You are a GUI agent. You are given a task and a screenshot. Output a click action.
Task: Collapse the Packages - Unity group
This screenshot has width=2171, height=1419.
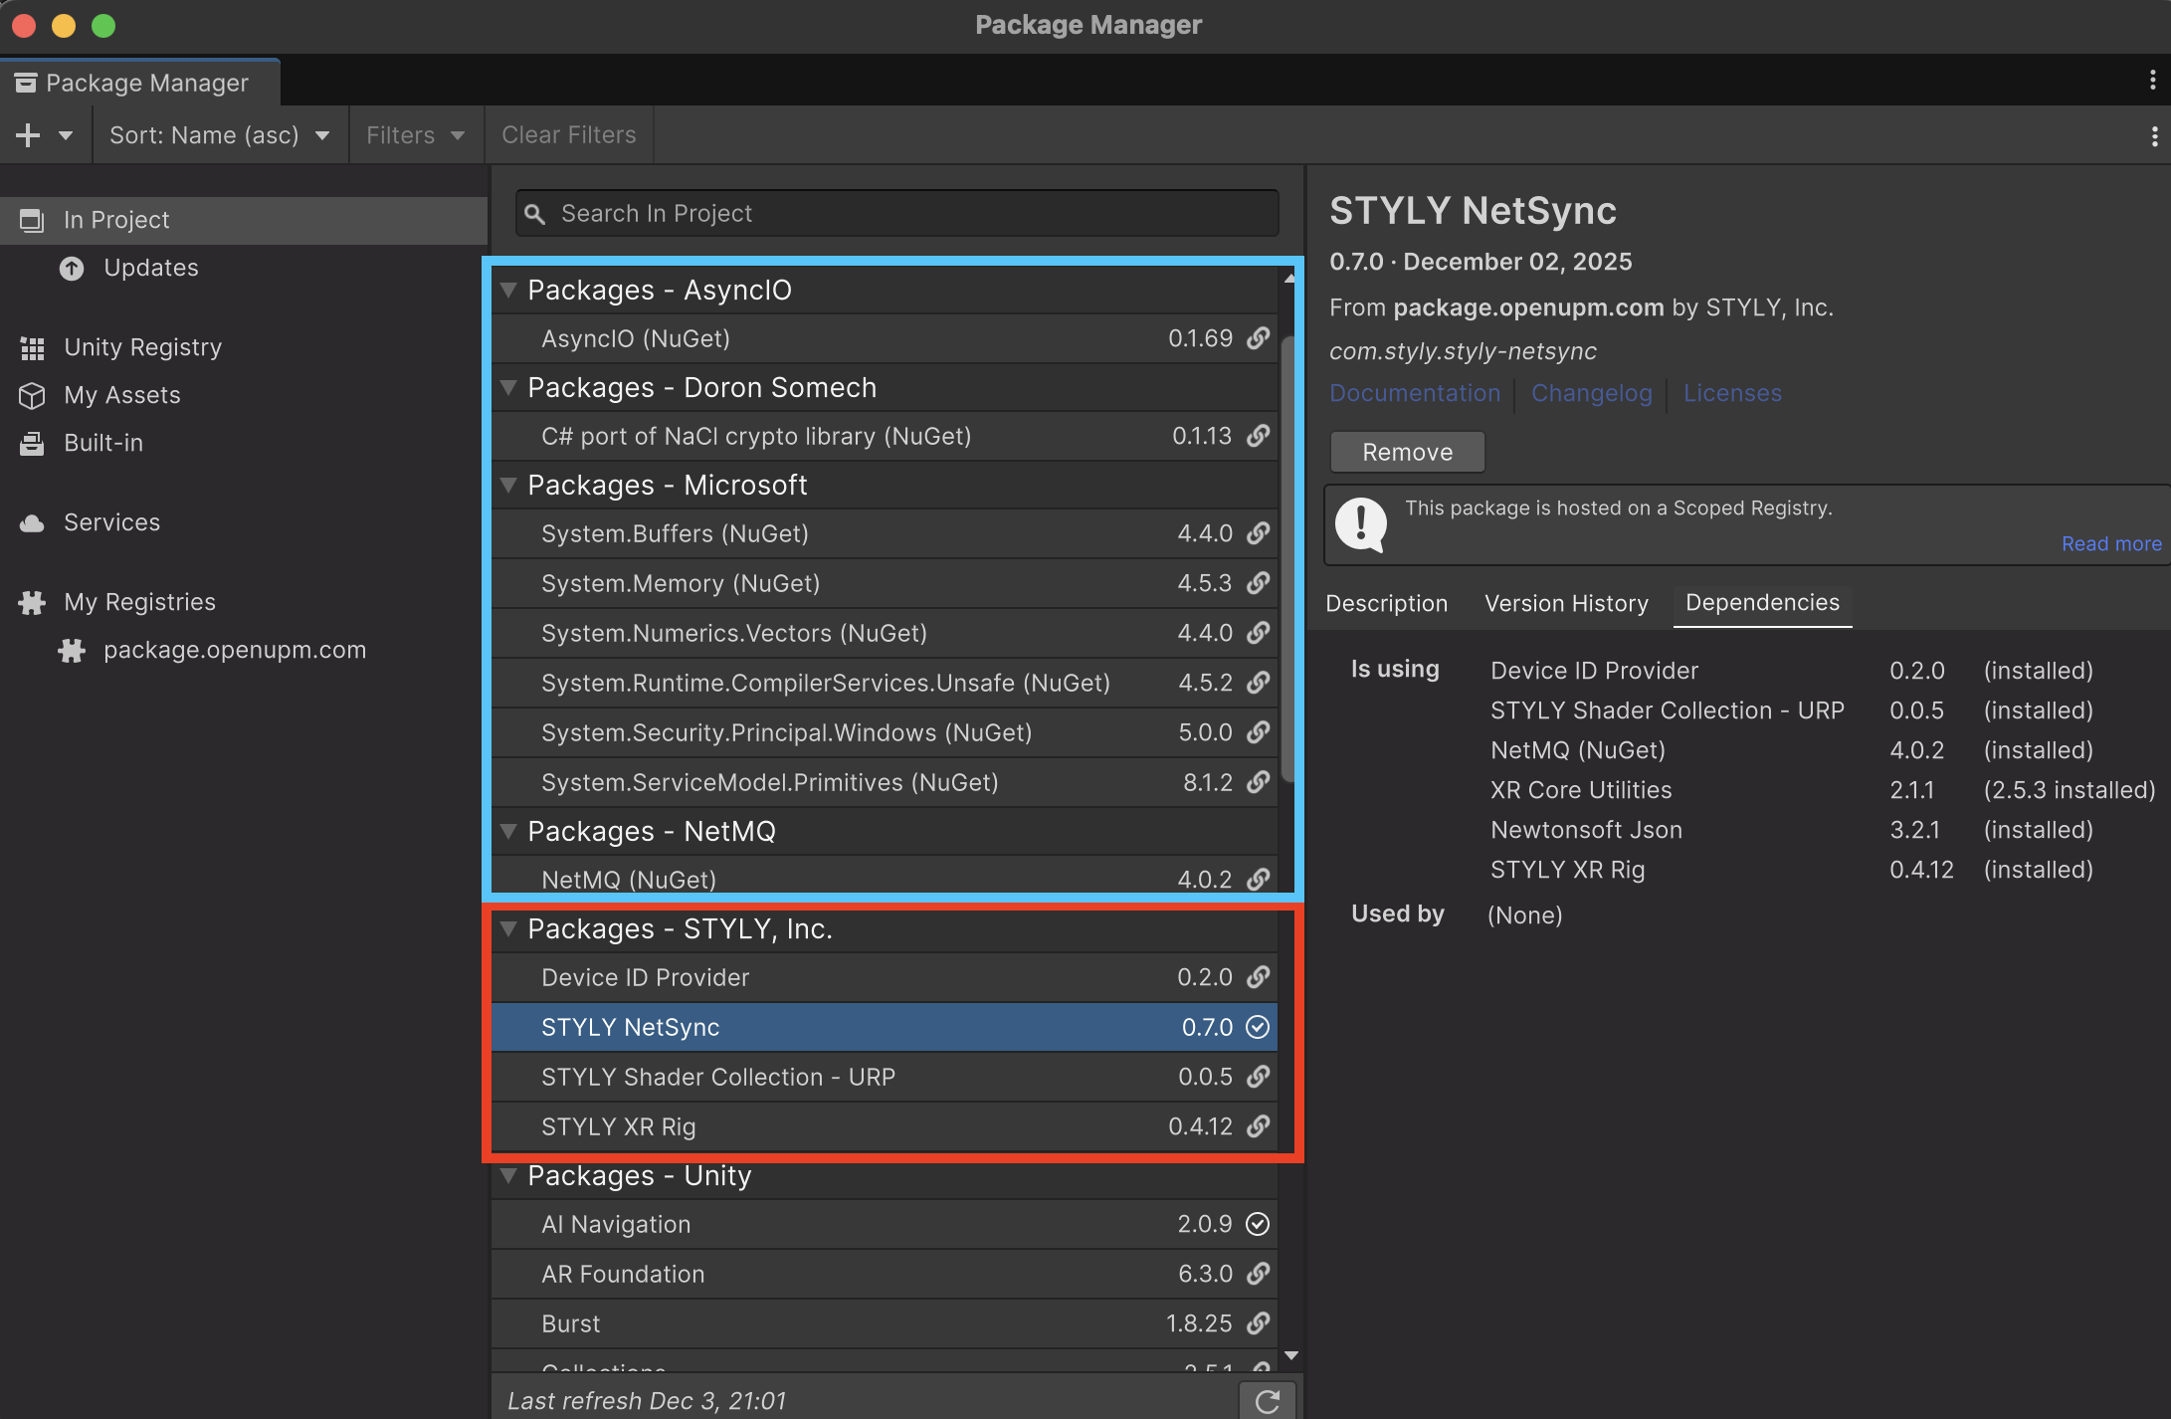[x=508, y=1175]
